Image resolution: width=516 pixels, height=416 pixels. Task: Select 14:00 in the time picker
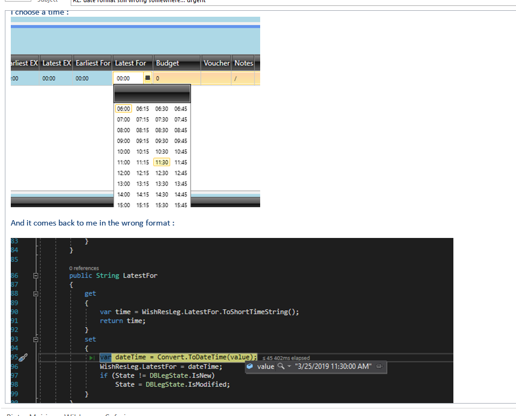coord(124,194)
